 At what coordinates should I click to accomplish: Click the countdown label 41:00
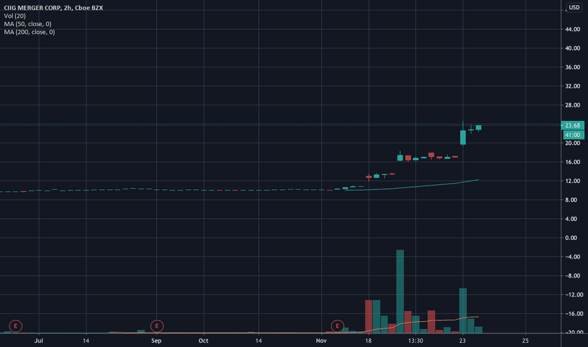point(573,135)
